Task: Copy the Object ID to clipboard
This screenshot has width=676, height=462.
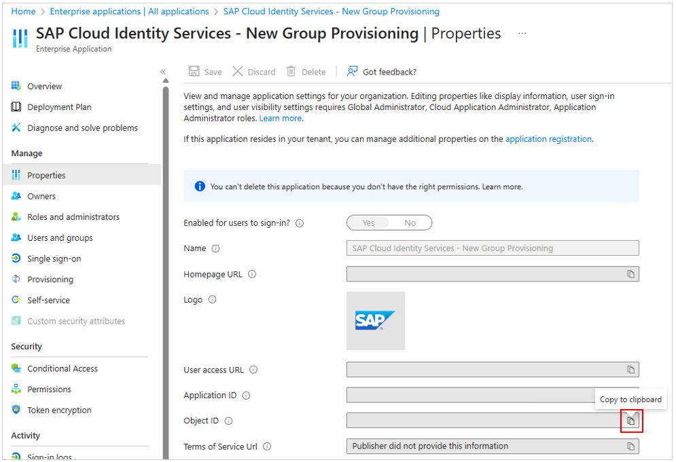Action: [631, 421]
